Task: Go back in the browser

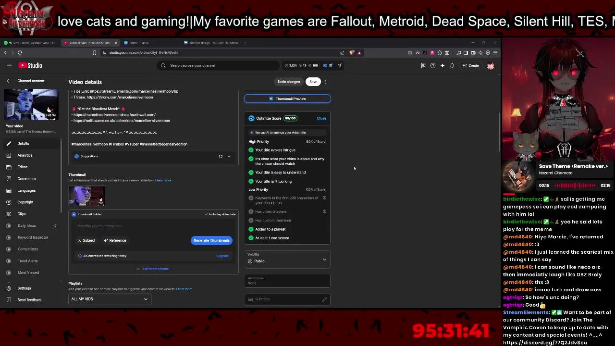Action: [x=5, y=52]
